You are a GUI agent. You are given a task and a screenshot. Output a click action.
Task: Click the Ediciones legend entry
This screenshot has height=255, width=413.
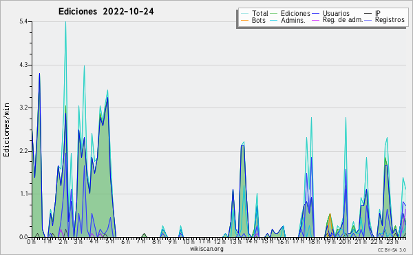pos(290,13)
